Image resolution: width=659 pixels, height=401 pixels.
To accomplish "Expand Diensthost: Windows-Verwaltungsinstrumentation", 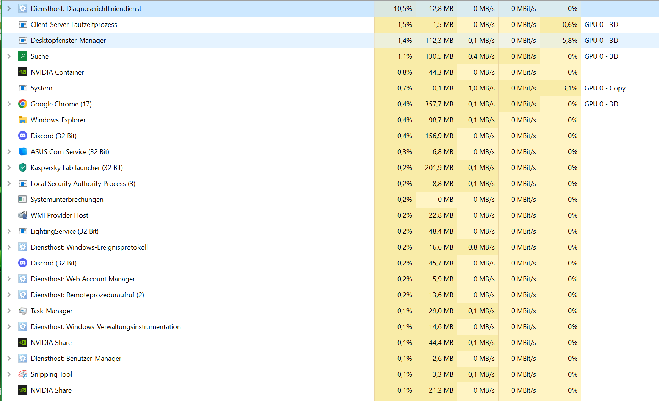I will click(9, 326).
